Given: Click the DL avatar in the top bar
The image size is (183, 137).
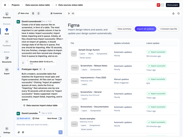Looking at the screenshot, I should [162, 5].
